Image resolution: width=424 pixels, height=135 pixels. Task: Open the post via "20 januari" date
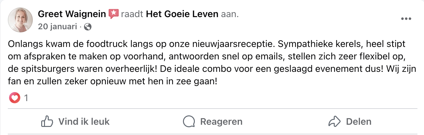click(57, 27)
